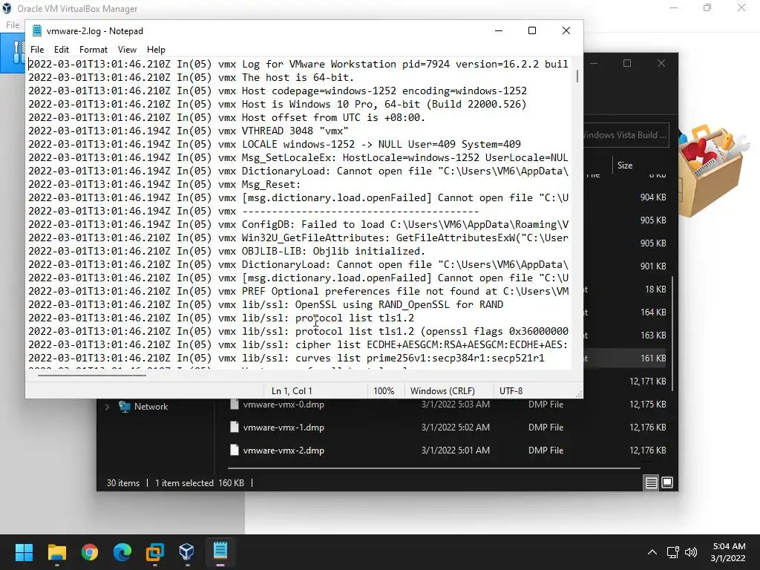Click the Notepad resize grip at corner
The height and width of the screenshot is (570, 760).
579,394
